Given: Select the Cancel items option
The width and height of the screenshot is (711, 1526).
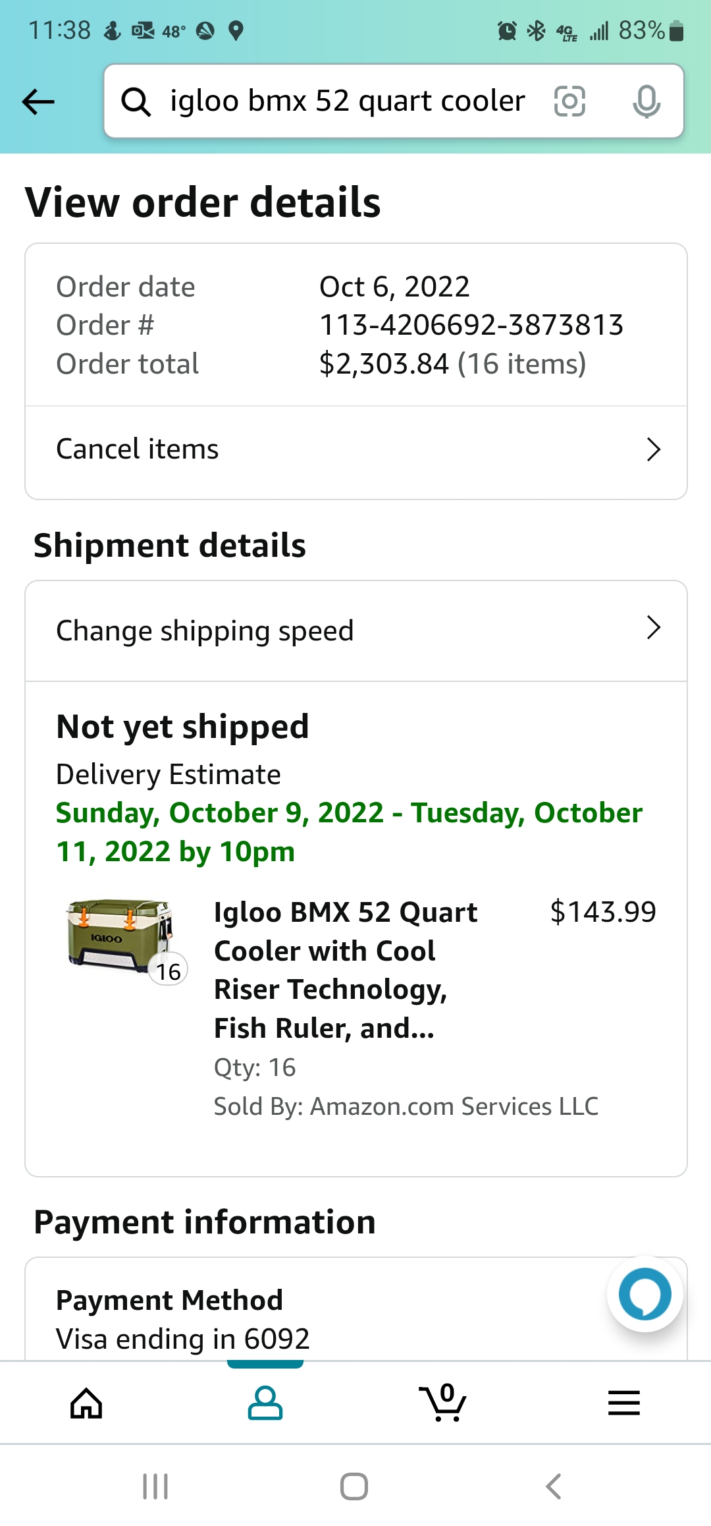Looking at the screenshot, I should [138, 449].
